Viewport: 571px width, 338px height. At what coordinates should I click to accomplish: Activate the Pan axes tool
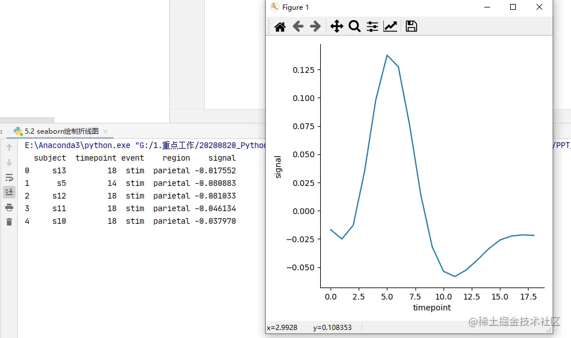pyautogui.click(x=336, y=26)
